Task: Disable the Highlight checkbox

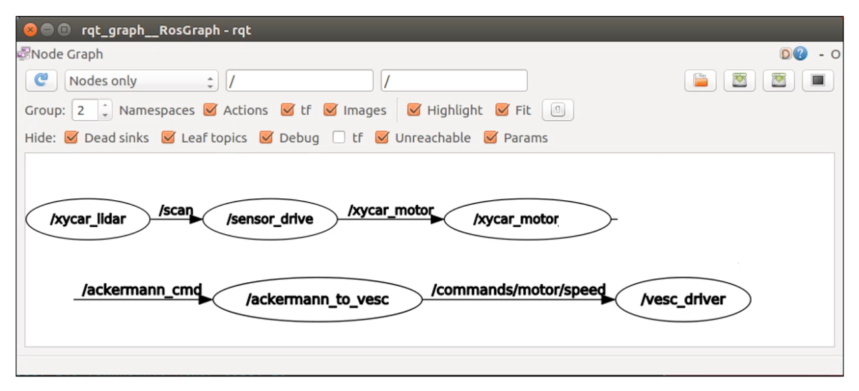Action: (x=414, y=110)
